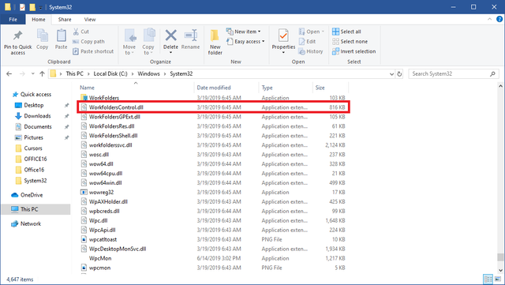
Task: Open Explorer Help icon
Action: 499,20
